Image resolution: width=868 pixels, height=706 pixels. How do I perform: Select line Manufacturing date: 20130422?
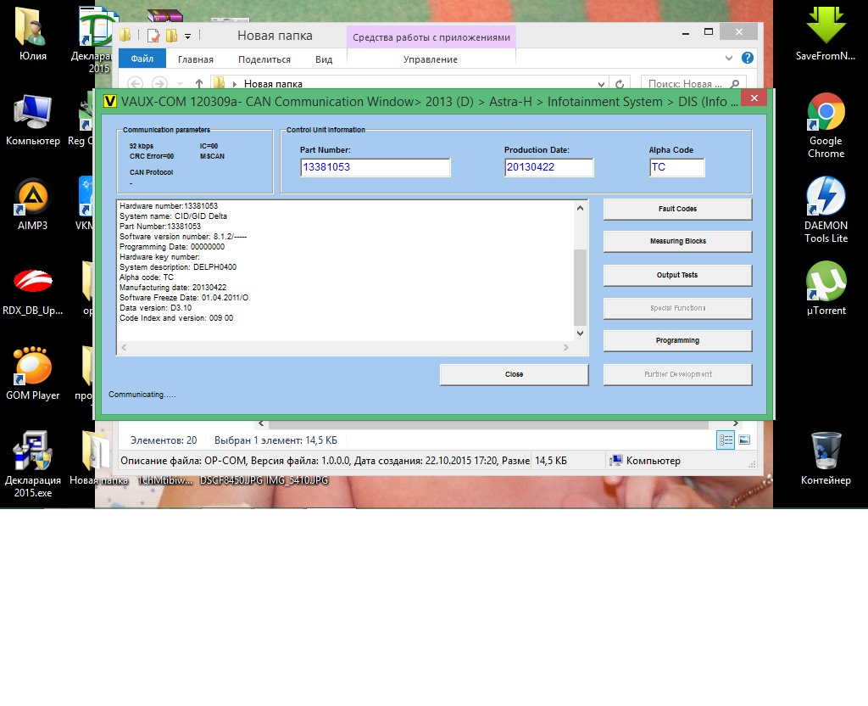[x=173, y=288]
